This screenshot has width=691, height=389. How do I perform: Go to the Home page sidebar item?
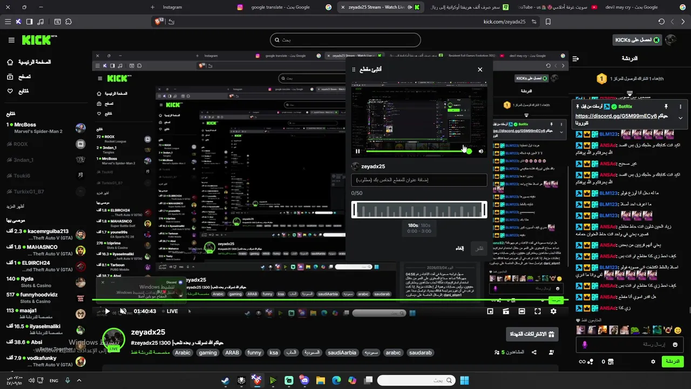(29, 62)
